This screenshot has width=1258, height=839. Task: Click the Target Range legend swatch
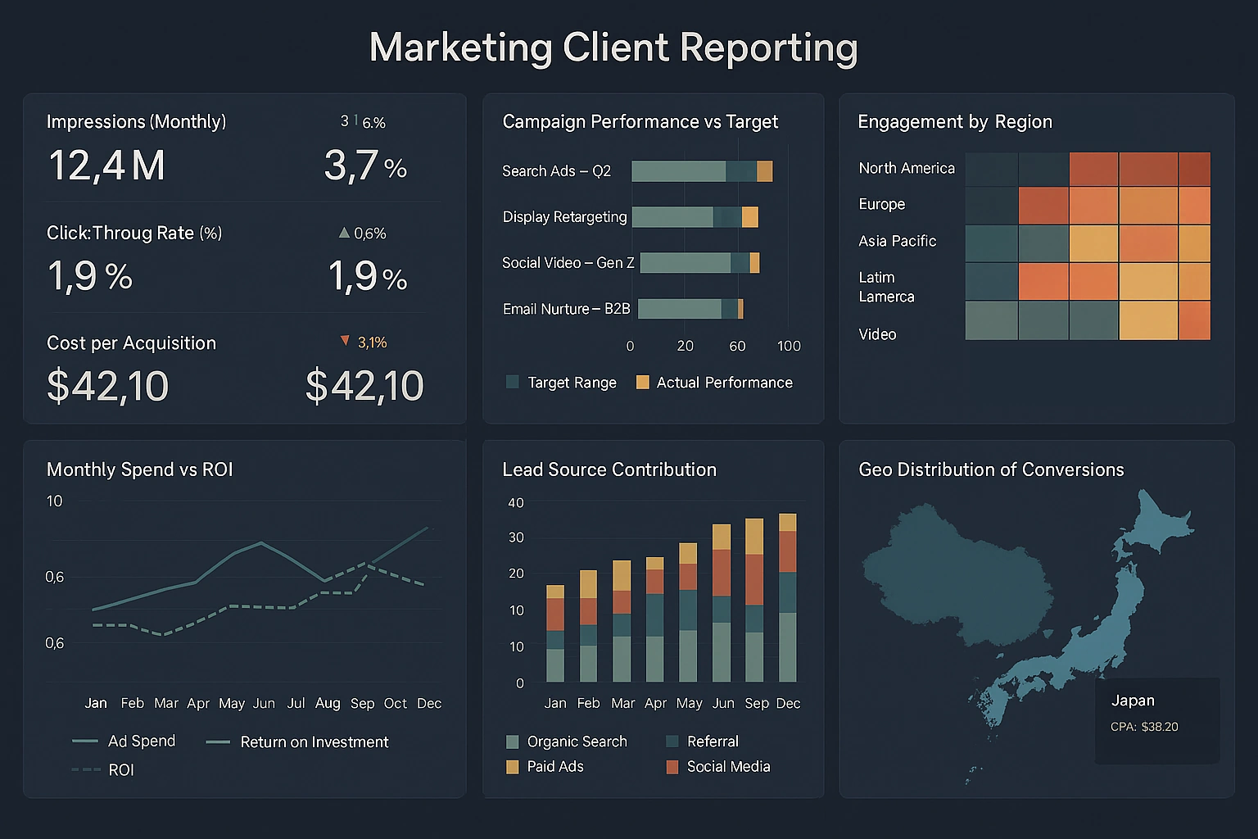click(x=513, y=382)
